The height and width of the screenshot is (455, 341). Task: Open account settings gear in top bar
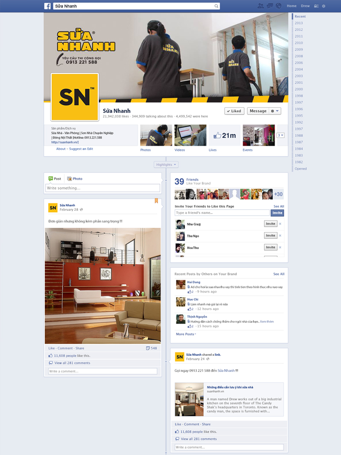click(x=324, y=6)
